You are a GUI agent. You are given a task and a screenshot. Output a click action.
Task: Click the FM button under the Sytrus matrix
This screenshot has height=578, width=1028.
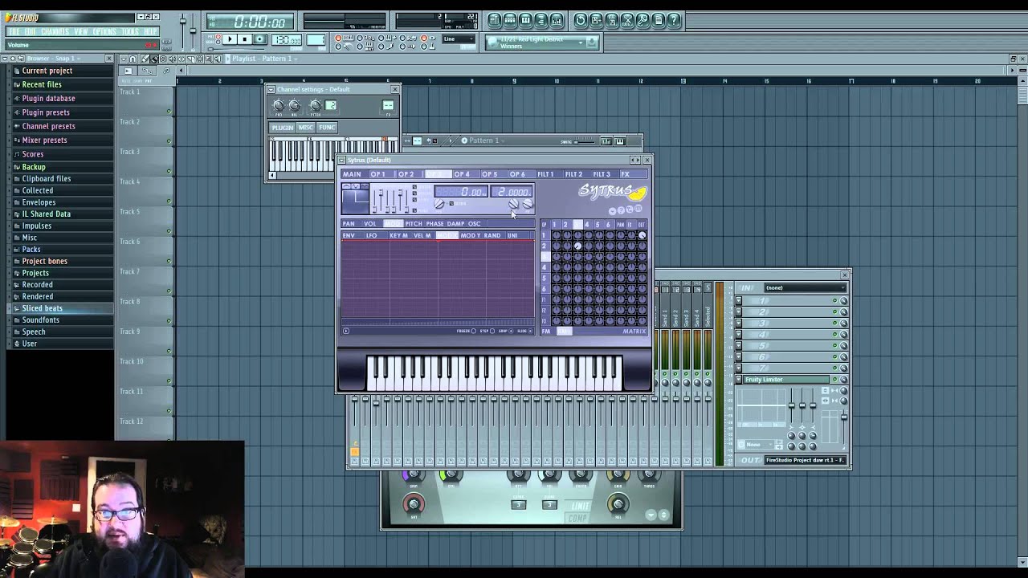click(546, 332)
